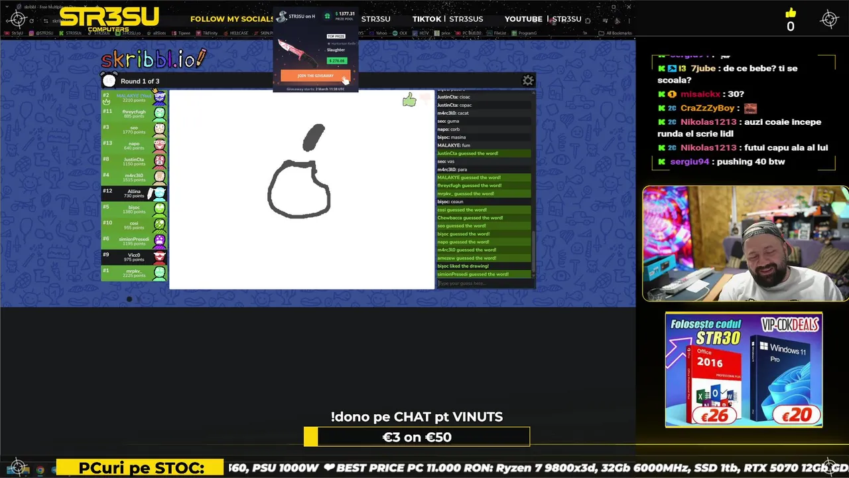Image resolution: width=849 pixels, height=478 pixels.
Task: Click '7jube' stream chat message
Action: coord(728,74)
